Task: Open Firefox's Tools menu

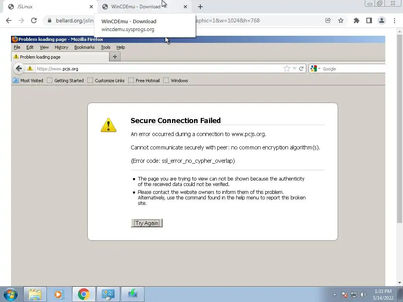Action: (105, 47)
